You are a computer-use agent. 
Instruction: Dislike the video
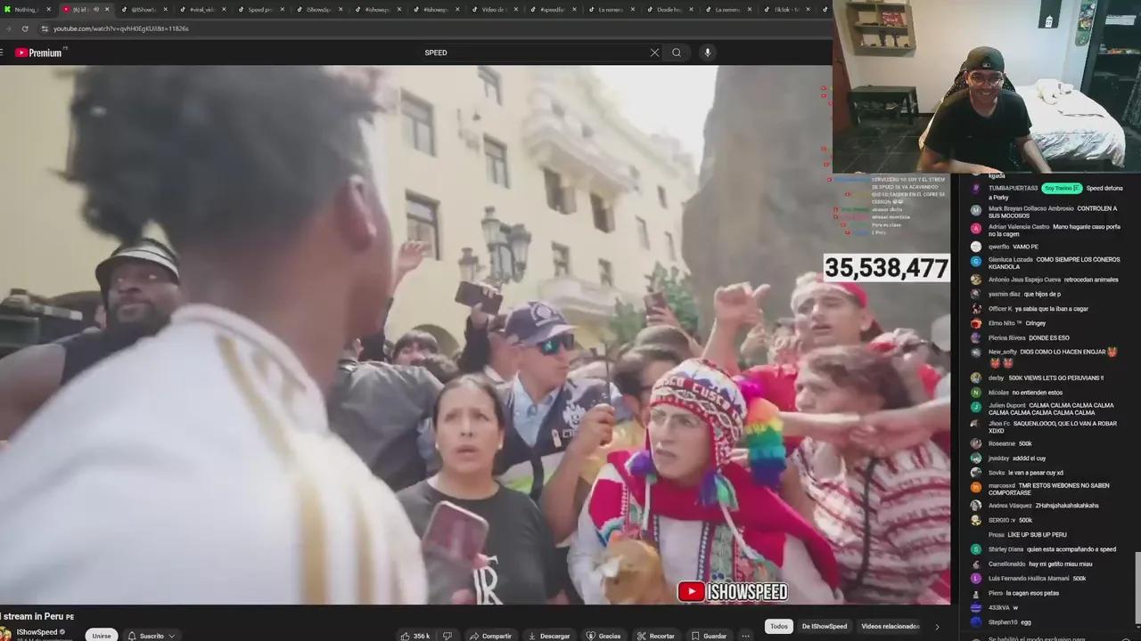tap(447, 636)
